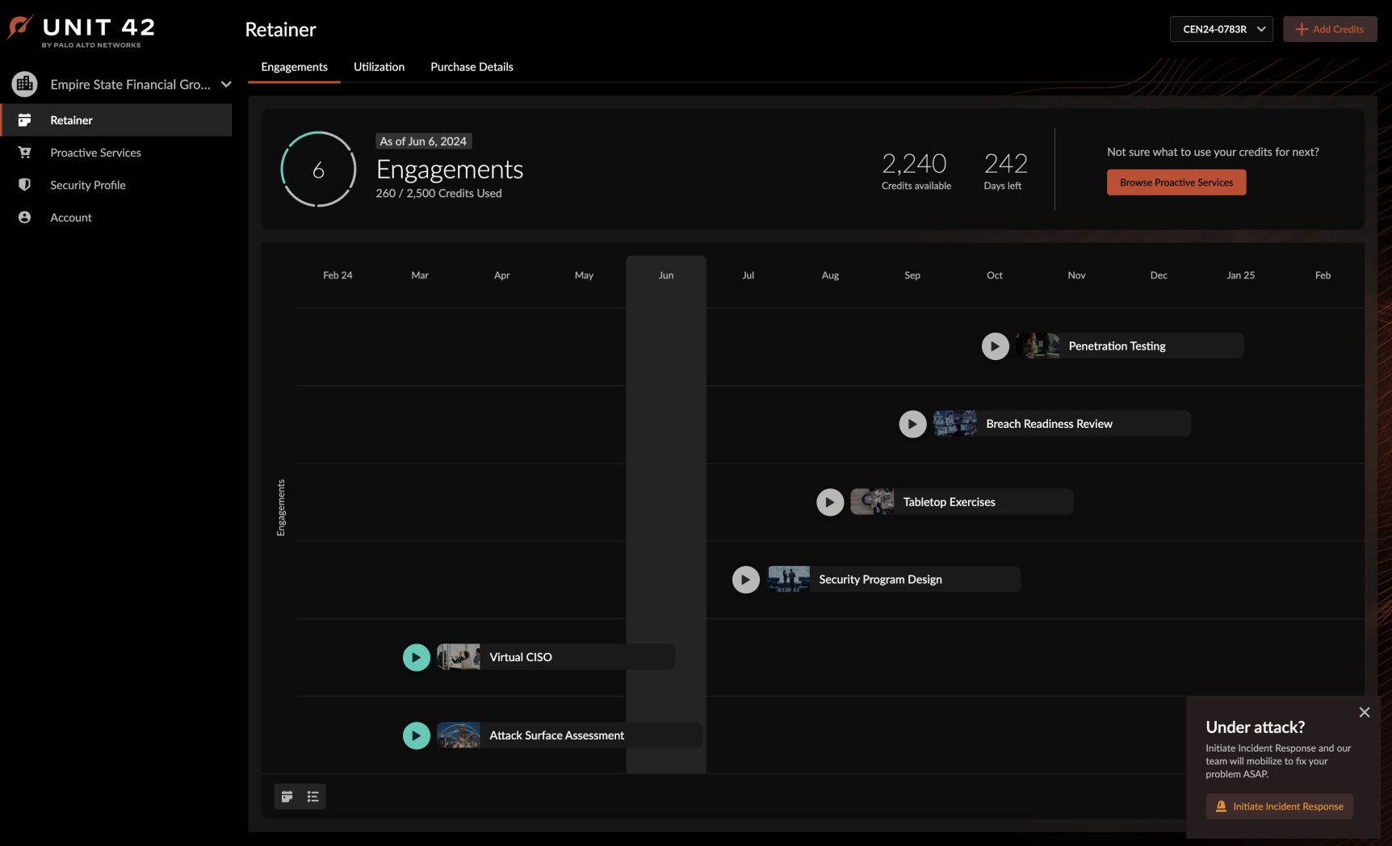
Task: Open the Purchase Details tab
Action: click(472, 67)
